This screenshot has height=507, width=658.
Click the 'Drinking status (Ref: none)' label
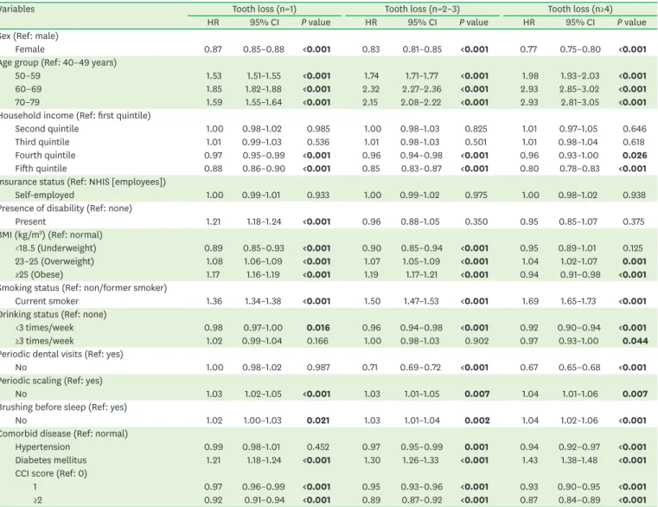(x=54, y=314)
